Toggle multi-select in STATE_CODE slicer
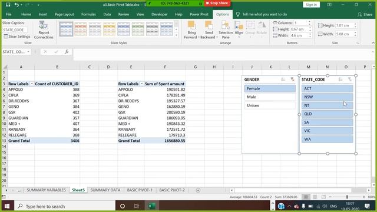Viewport: 377px width, 212px height. pyautogui.click(x=340, y=79)
